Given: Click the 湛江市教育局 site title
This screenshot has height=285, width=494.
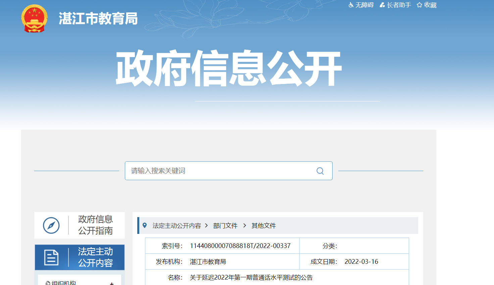Looking at the screenshot, I should point(98,19).
